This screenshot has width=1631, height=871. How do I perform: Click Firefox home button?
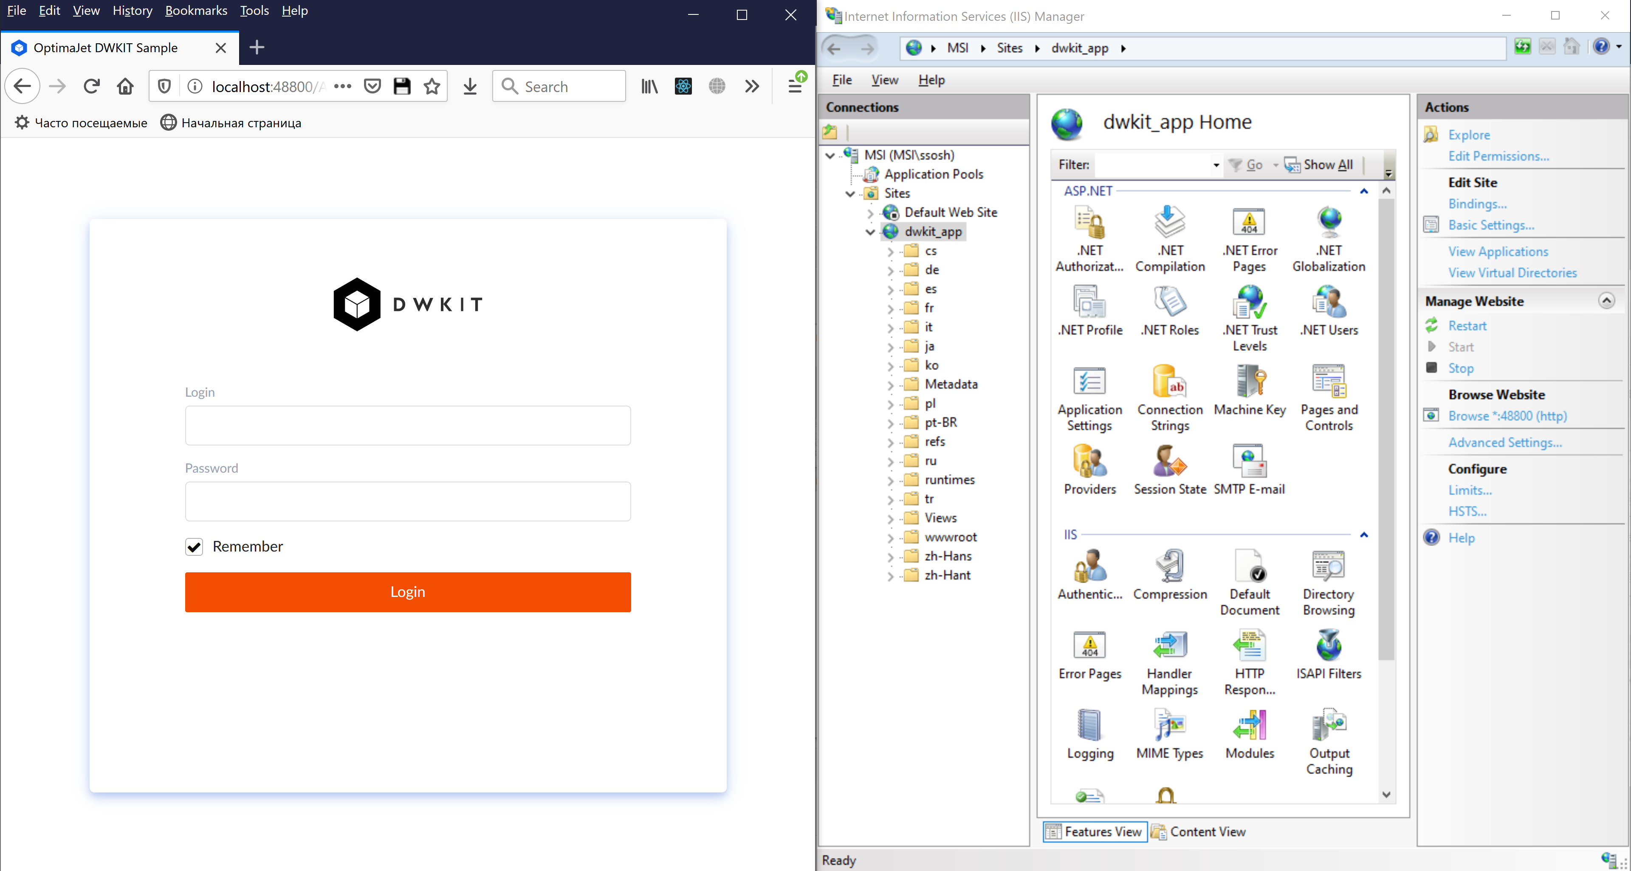click(x=125, y=86)
